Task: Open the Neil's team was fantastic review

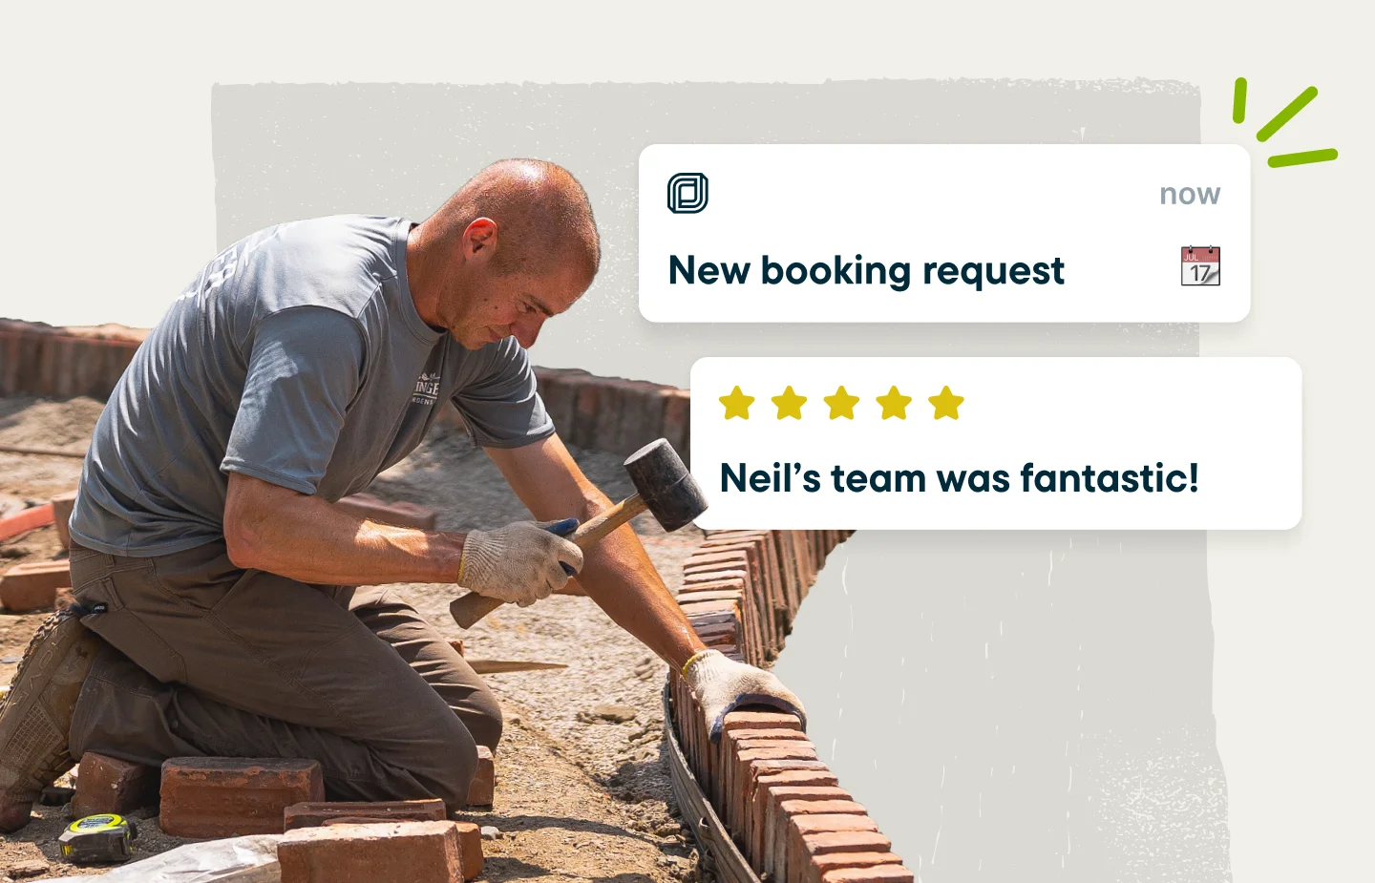Action: pyautogui.click(x=996, y=443)
